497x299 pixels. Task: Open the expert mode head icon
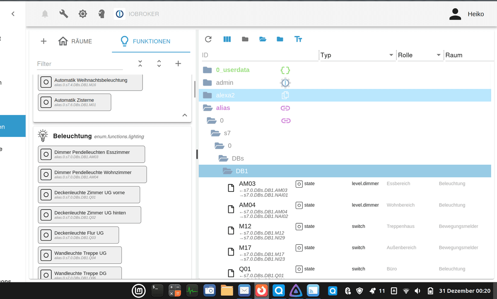coord(101,14)
